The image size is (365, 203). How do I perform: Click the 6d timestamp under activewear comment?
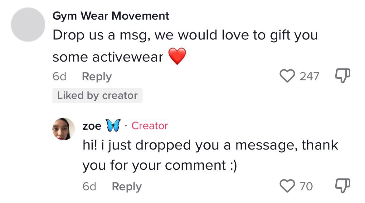pyautogui.click(x=59, y=77)
